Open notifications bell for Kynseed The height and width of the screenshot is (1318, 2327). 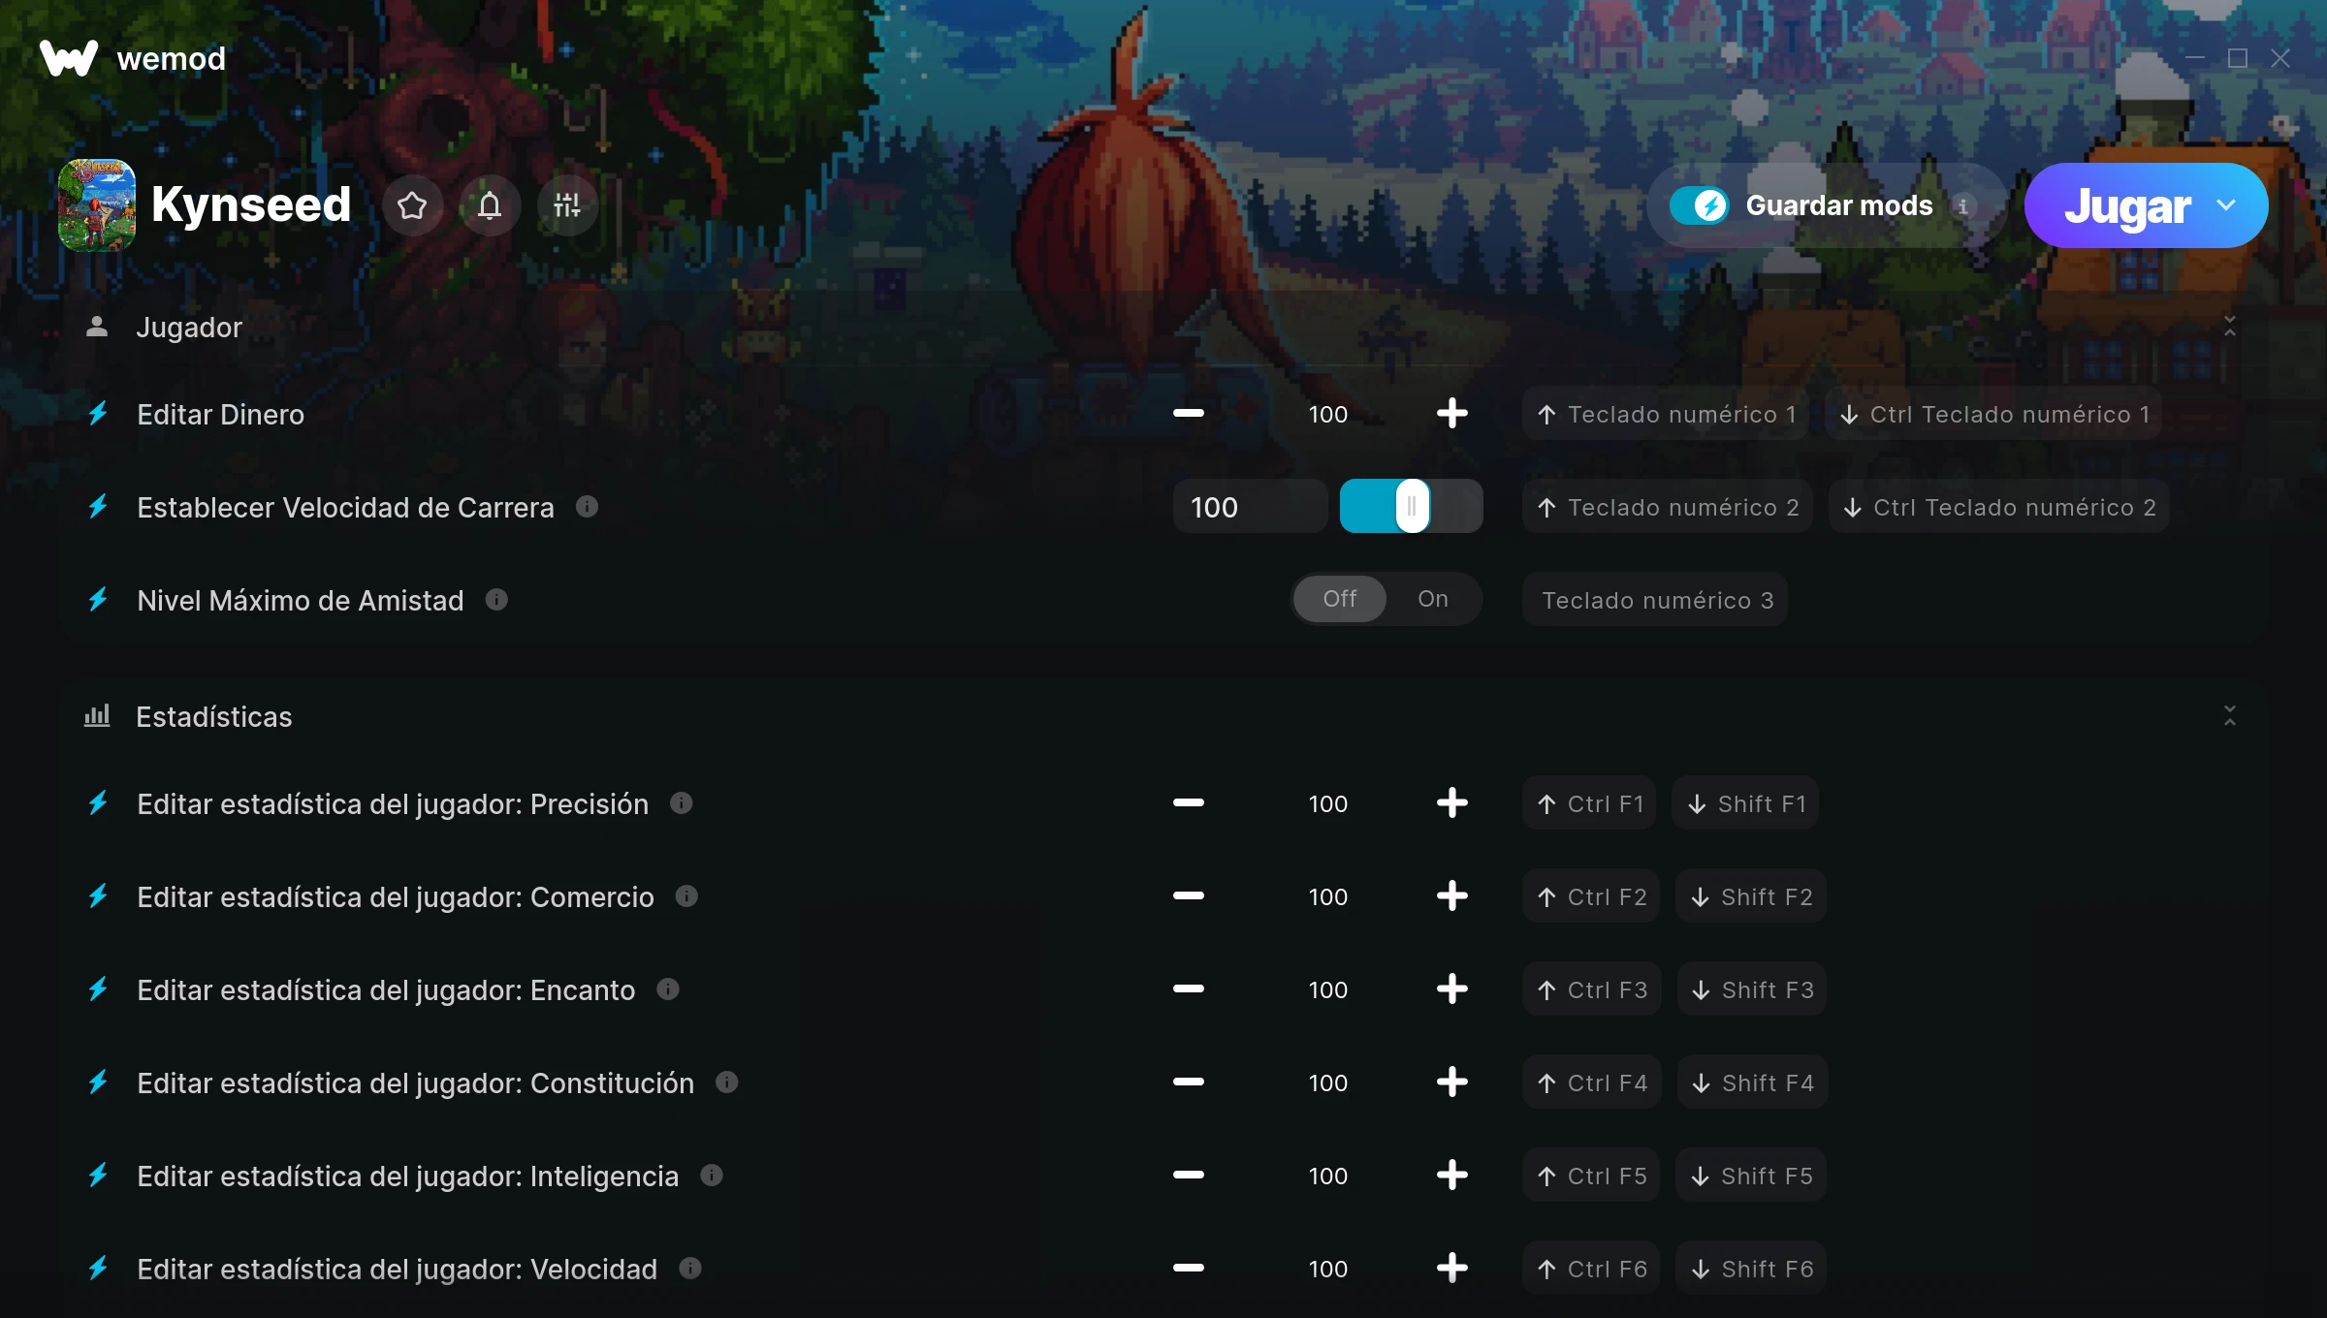490,205
